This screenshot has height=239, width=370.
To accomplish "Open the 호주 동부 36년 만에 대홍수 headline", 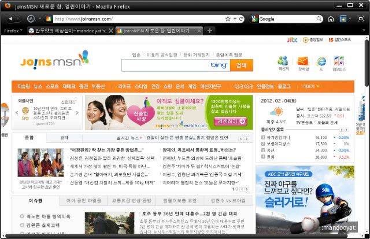I will tap(190, 214).
